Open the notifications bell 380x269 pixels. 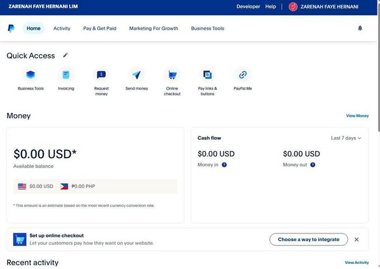click(x=360, y=29)
